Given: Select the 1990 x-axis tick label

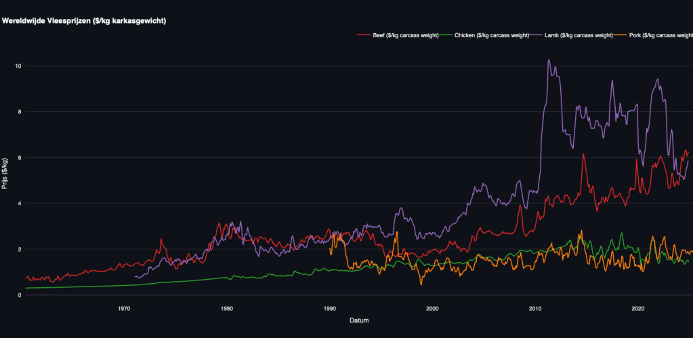Looking at the screenshot, I should click(330, 308).
